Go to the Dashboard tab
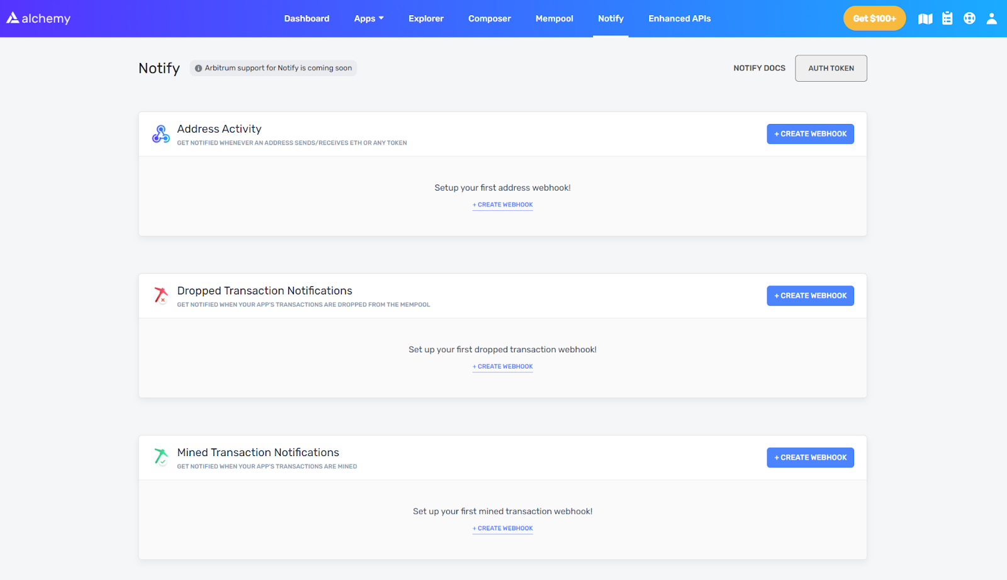The image size is (1007, 580). click(x=307, y=19)
